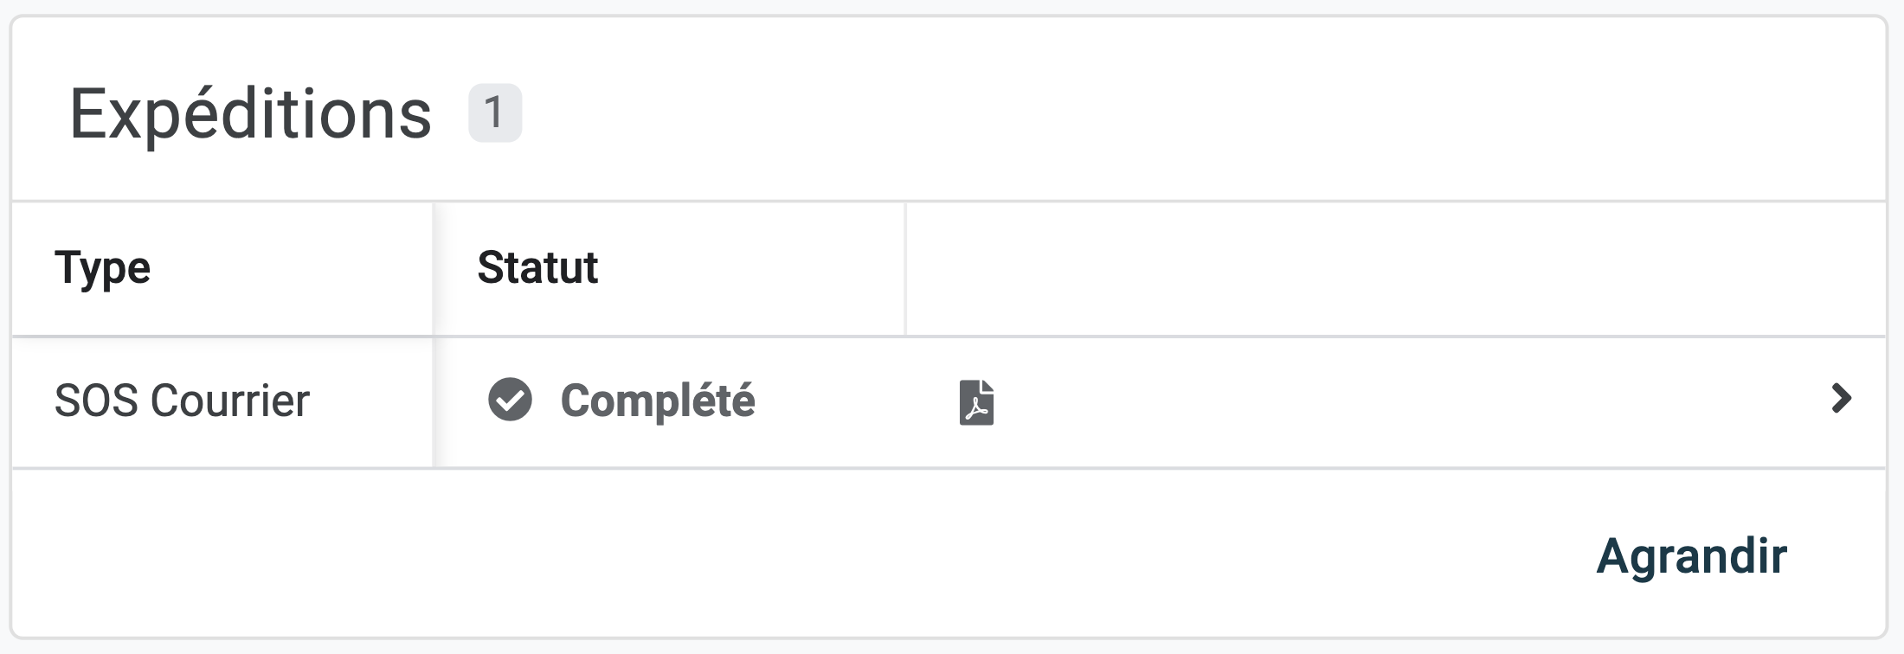This screenshot has height=654, width=1904.
Task: Click the circle check beside Complété
Action: point(510,400)
